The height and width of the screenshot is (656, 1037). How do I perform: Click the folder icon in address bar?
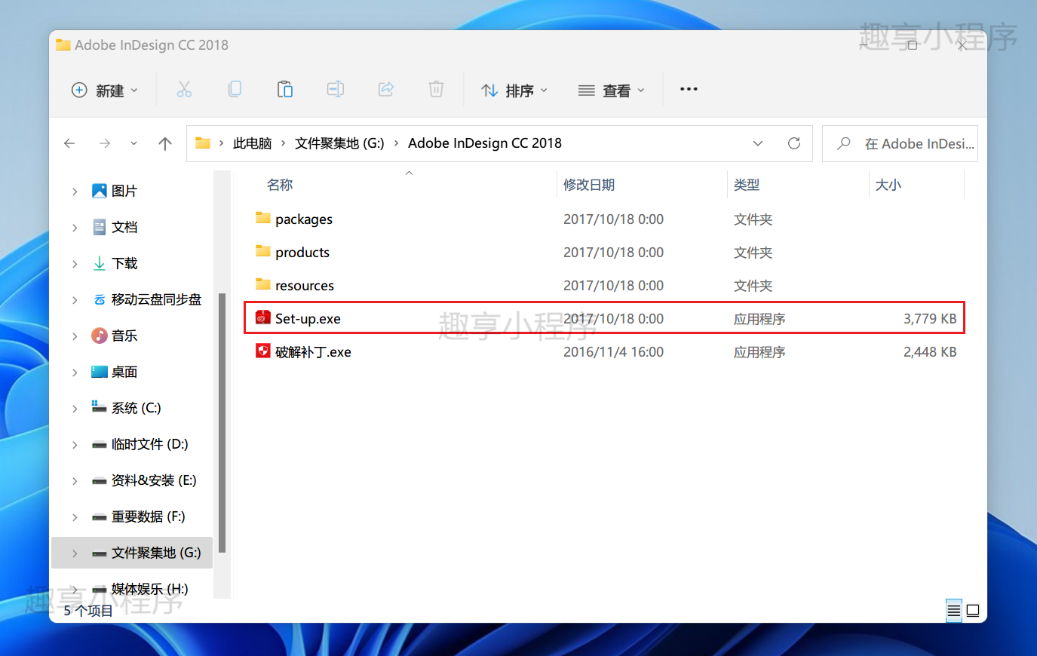[203, 143]
